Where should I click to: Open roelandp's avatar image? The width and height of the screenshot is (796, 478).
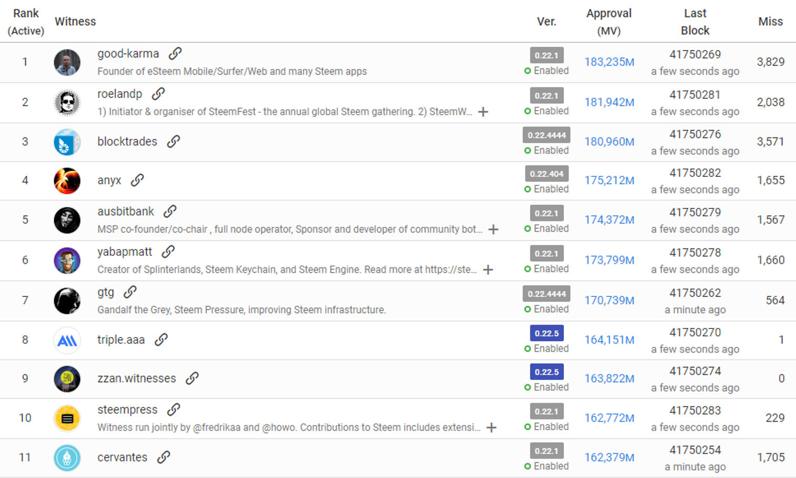coord(67,102)
